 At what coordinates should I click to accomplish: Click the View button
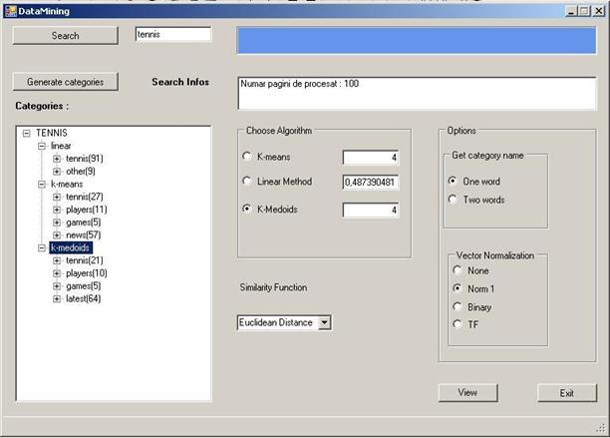point(467,393)
